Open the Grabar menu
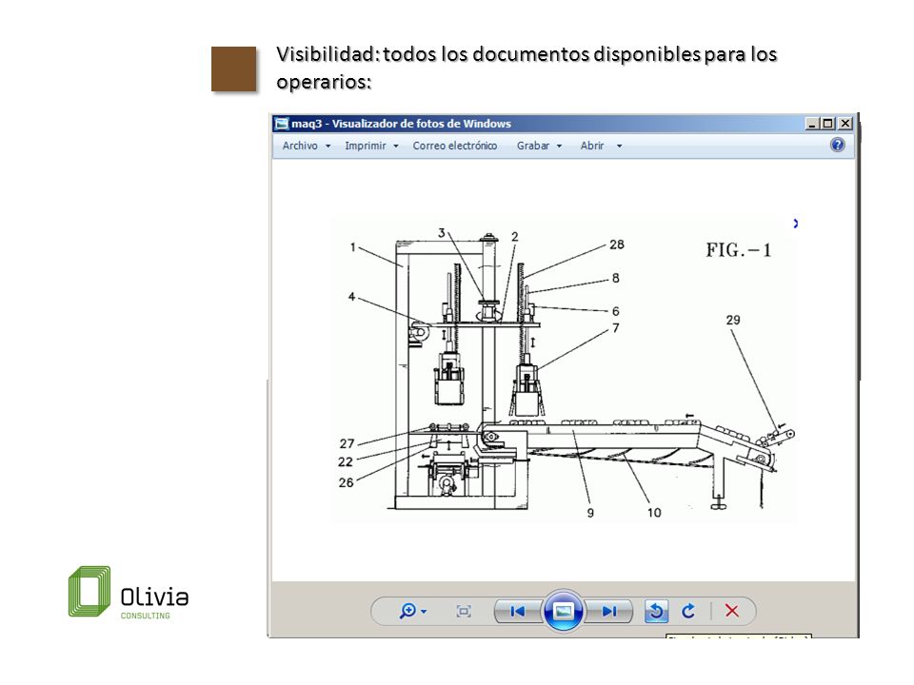 point(533,146)
